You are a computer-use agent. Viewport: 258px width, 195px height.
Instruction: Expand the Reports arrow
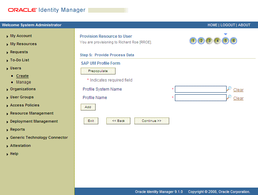tap(7, 130)
